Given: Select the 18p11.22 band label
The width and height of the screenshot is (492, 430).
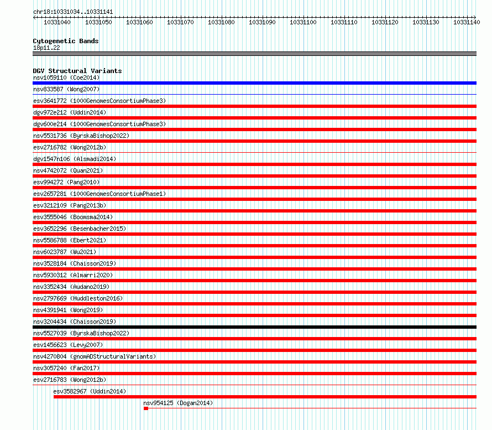Looking at the screenshot, I should tap(46, 48).
